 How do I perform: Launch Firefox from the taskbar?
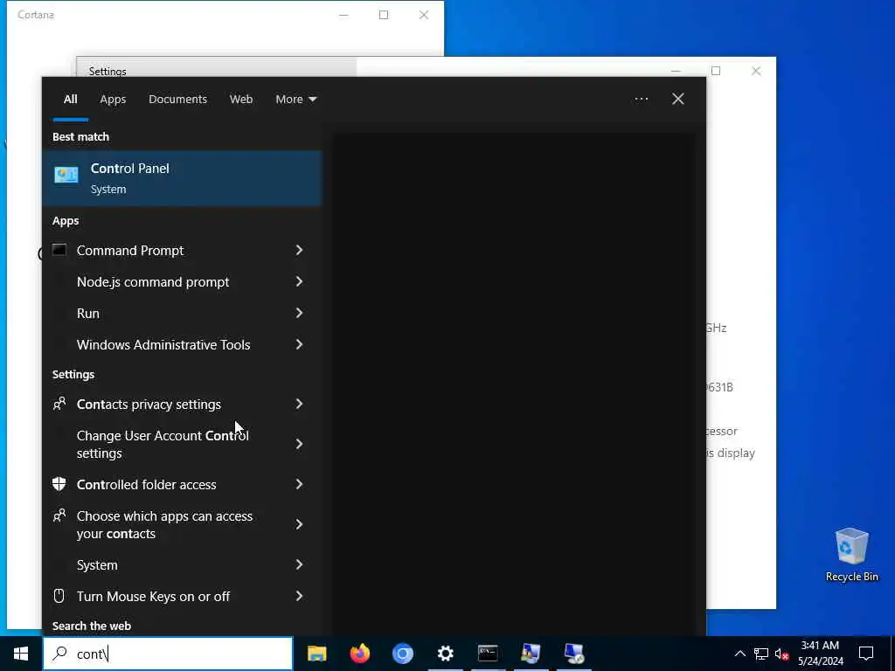click(359, 654)
